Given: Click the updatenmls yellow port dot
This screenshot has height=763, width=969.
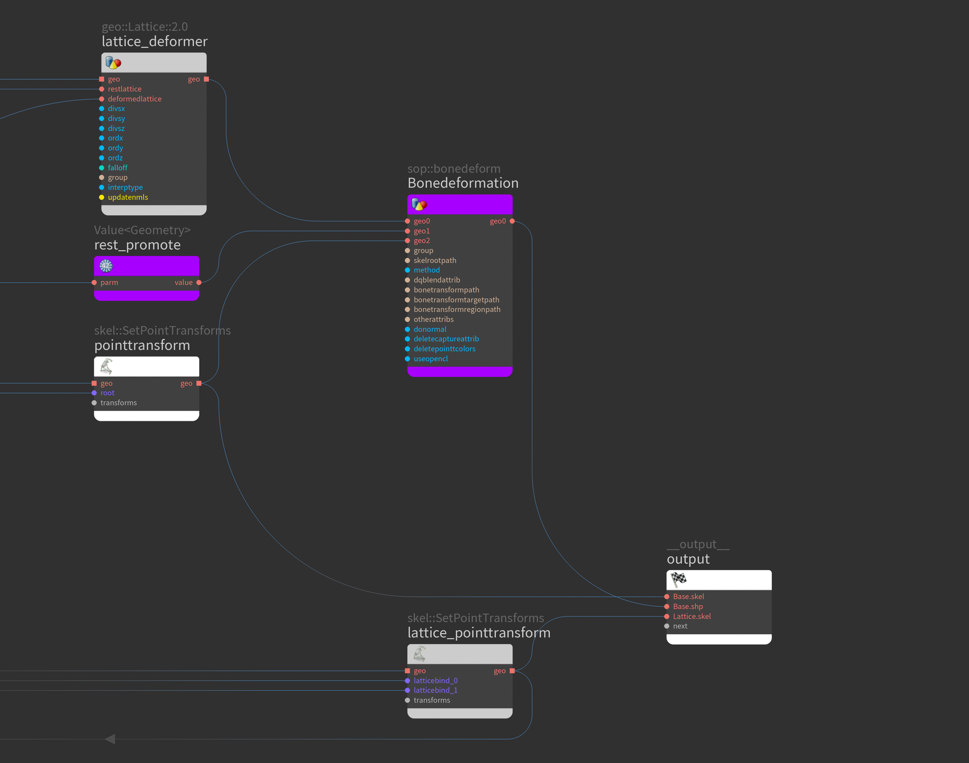Looking at the screenshot, I should click(x=102, y=197).
